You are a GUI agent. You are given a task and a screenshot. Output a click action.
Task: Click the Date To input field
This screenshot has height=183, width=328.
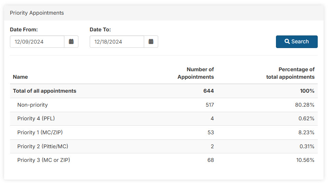(x=117, y=42)
